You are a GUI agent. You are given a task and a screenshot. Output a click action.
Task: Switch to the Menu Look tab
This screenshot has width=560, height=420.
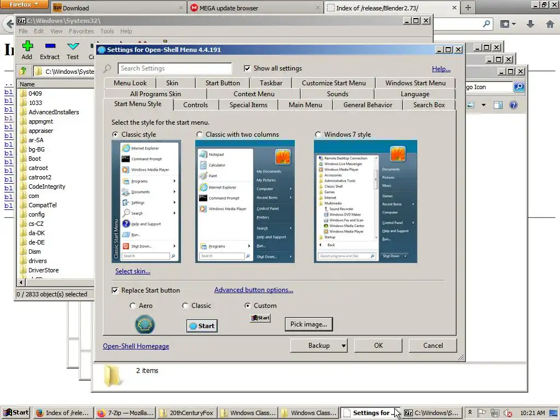[x=130, y=83]
